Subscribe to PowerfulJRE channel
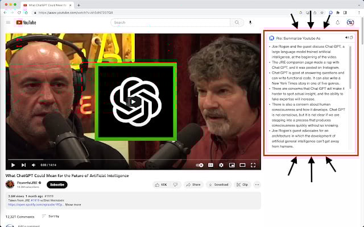The height and width of the screenshot is (227, 364). (x=57, y=184)
